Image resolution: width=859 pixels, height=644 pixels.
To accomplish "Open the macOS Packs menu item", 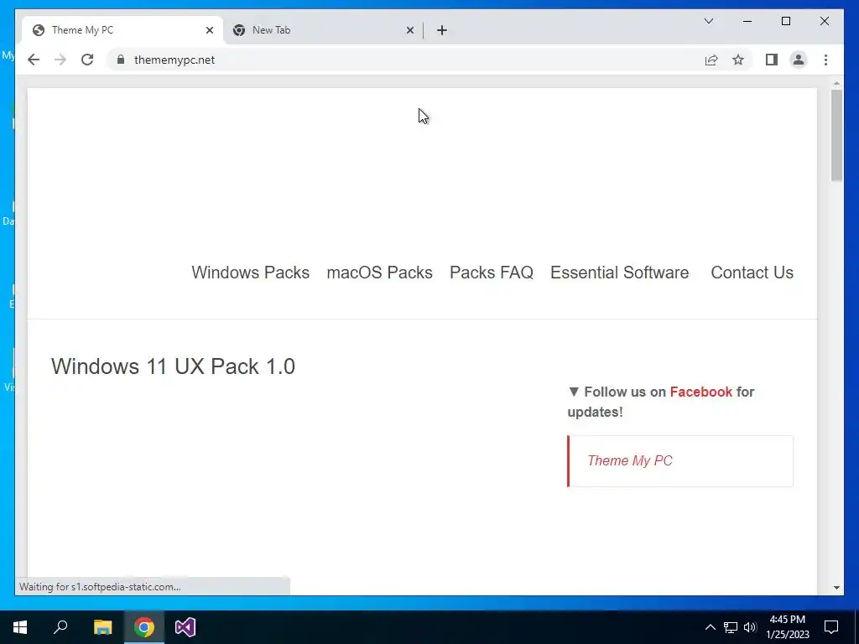I will click(x=380, y=273).
